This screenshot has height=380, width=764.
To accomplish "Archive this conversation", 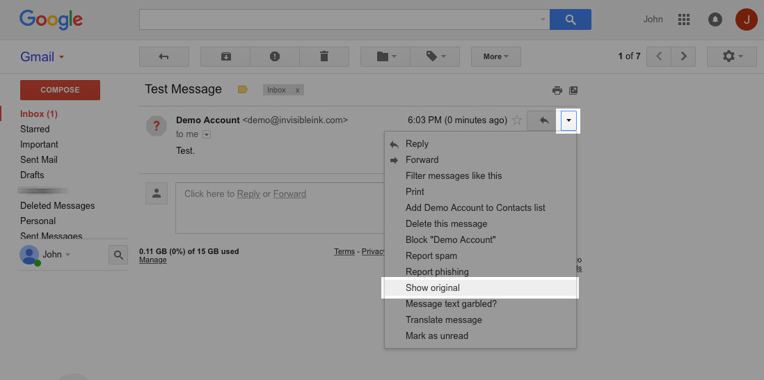I will (x=225, y=56).
